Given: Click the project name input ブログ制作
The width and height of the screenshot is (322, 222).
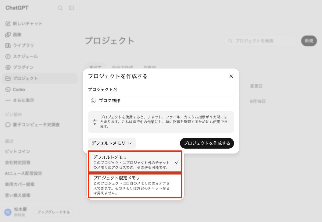Looking at the screenshot, I should click(161, 100).
